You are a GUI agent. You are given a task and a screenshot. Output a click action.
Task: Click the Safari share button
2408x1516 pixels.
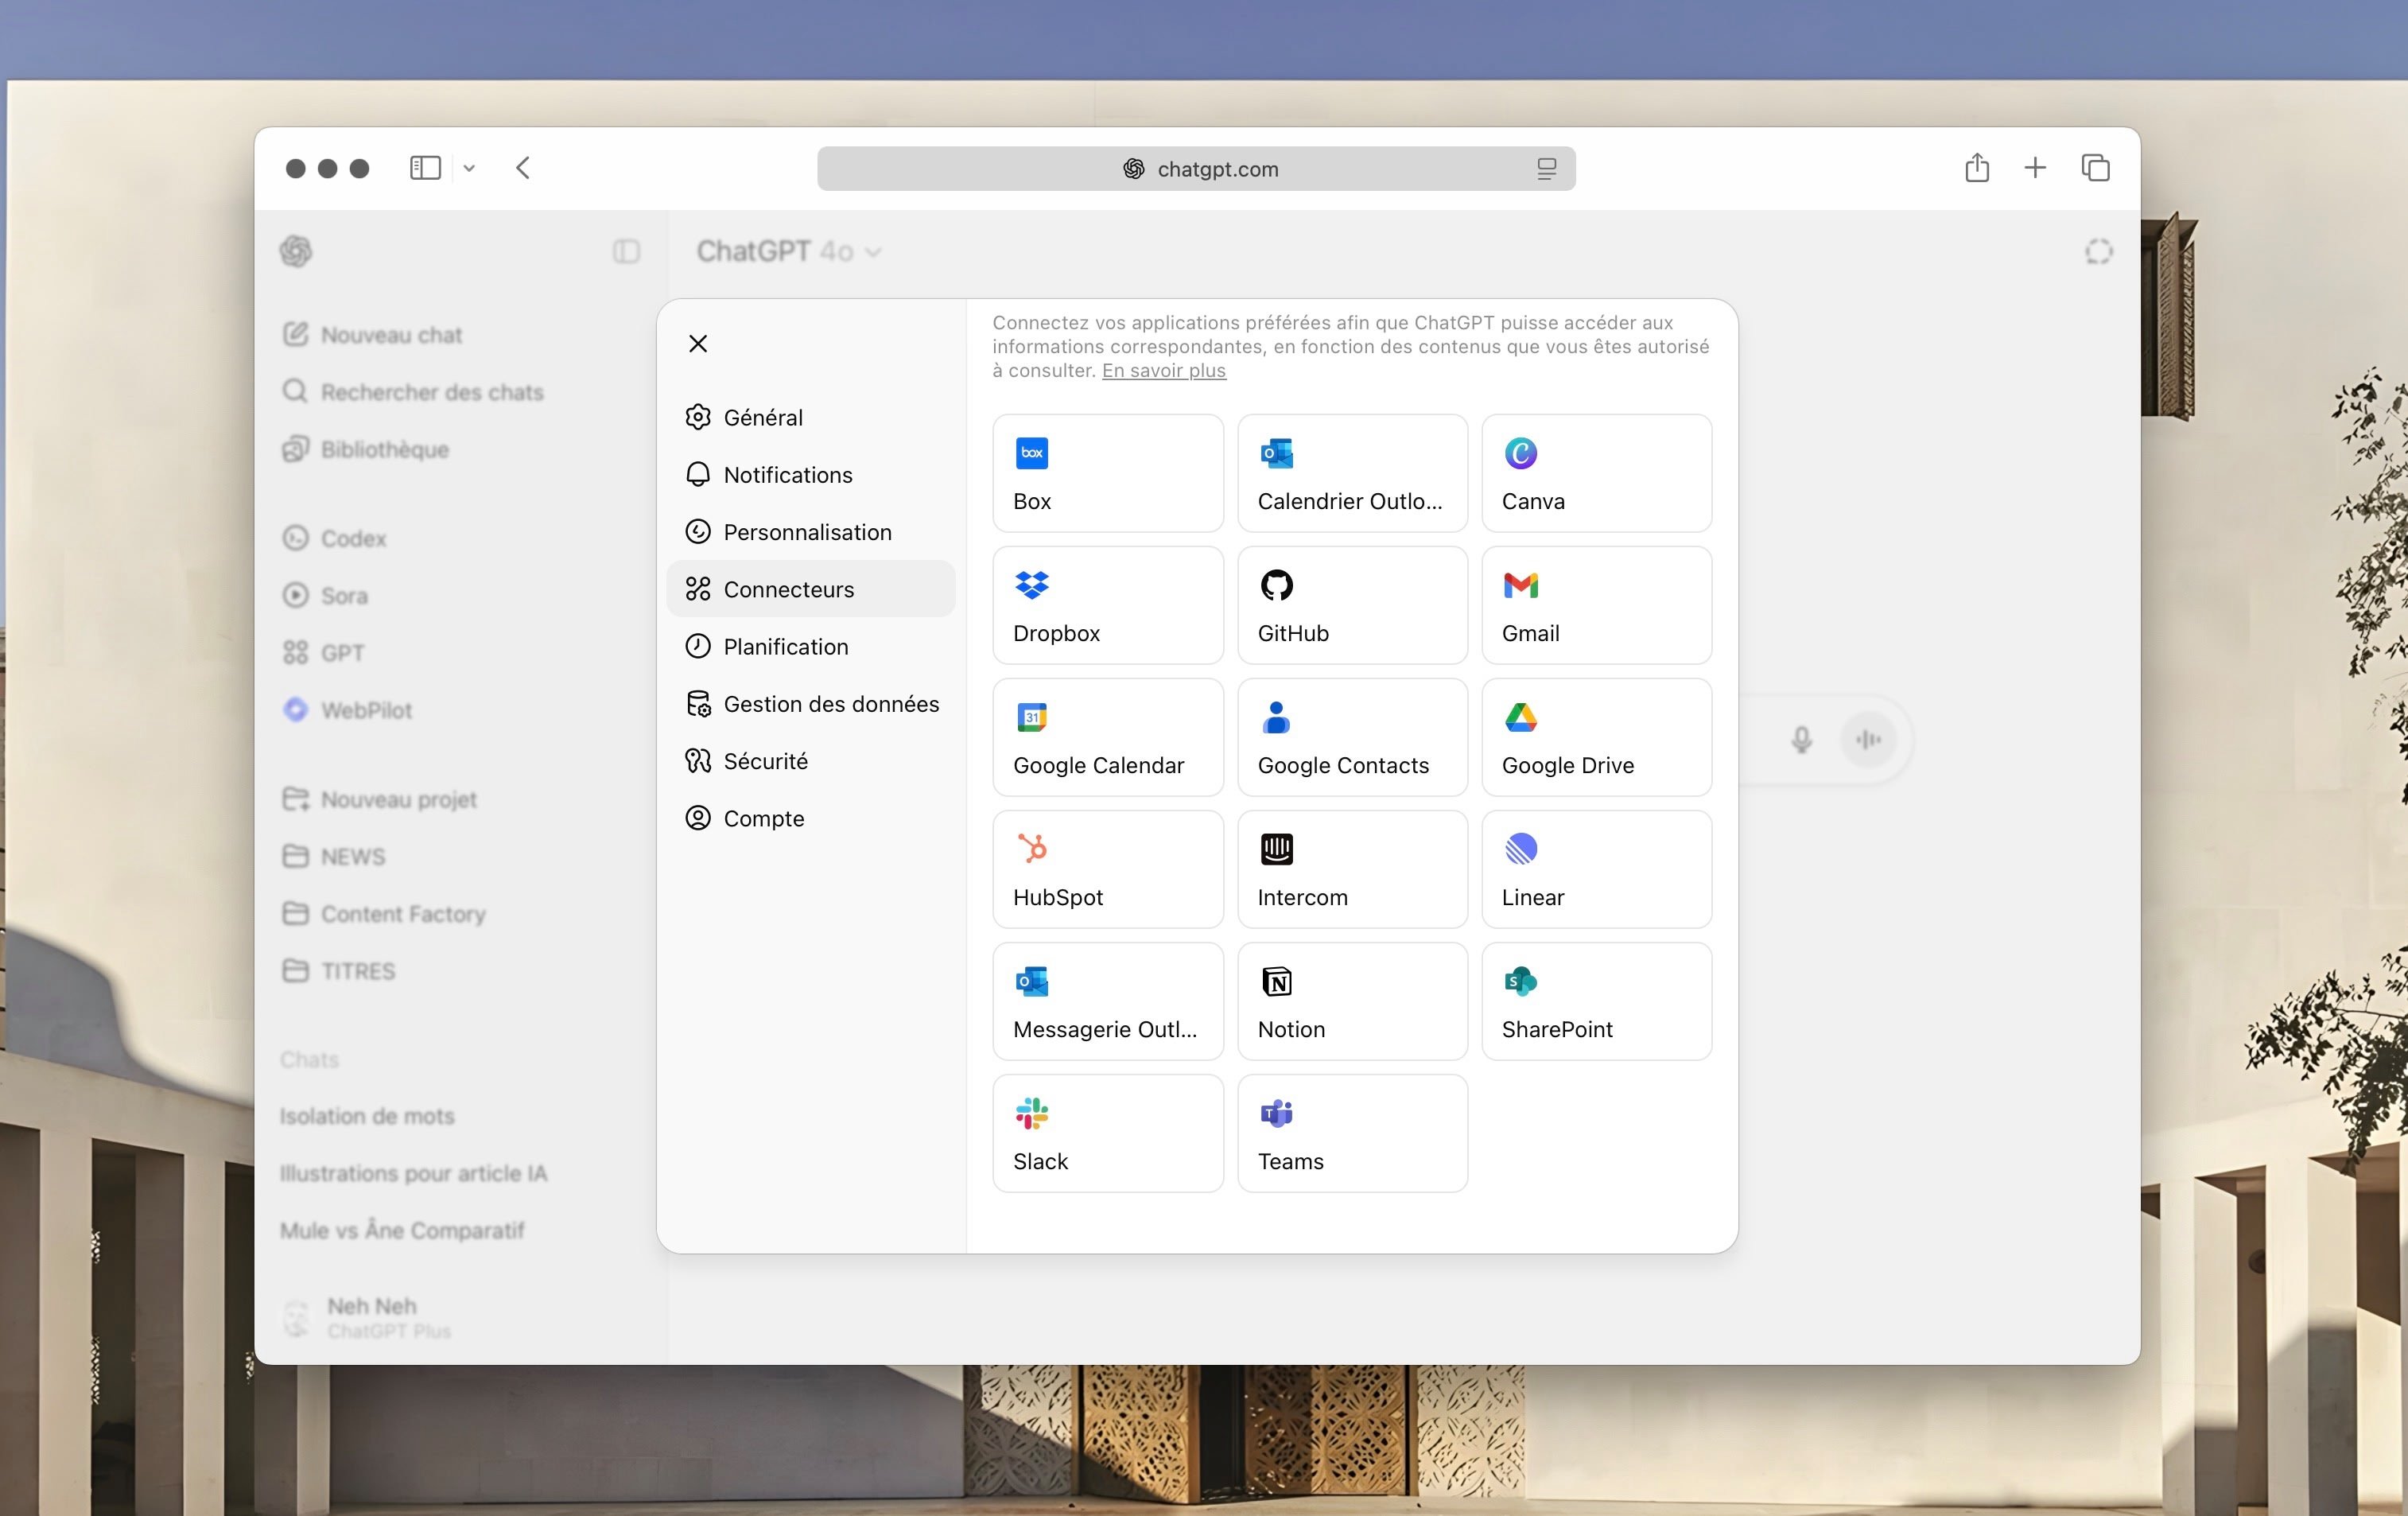pyautogui.click(x=1976, y=168)
